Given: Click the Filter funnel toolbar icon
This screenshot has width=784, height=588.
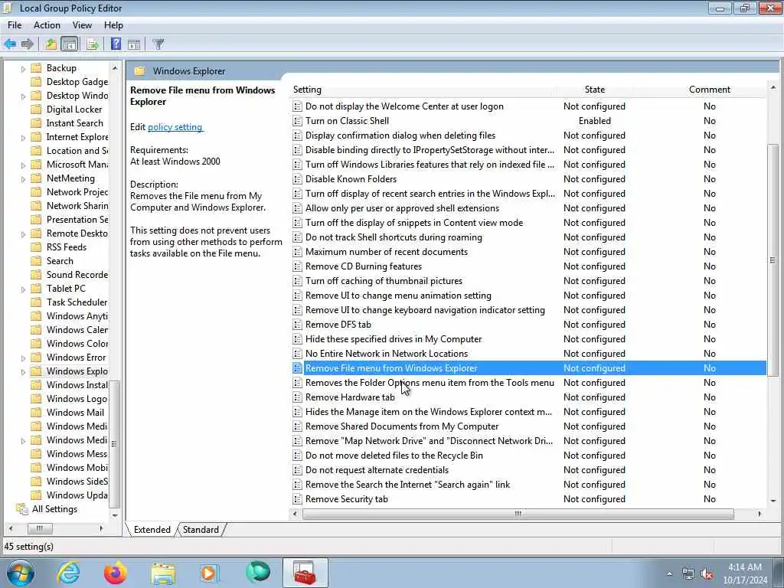Looking at the screenshot, I should point(158,44).
